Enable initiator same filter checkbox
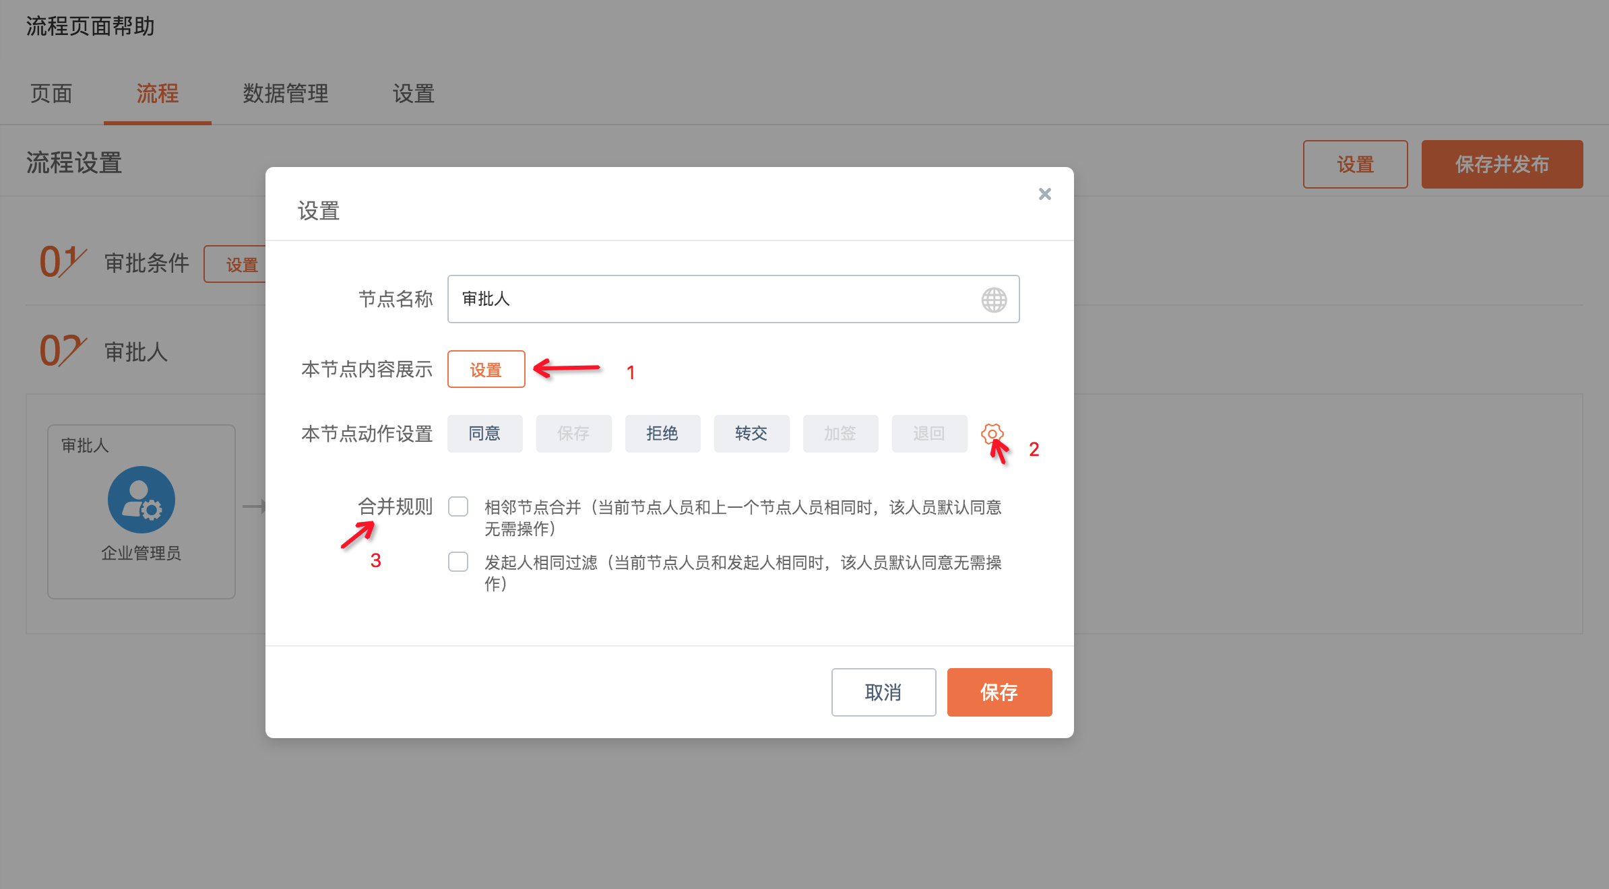Viewport: 1609px width, 889px height. pyautogui.click(x=458, y=562)
